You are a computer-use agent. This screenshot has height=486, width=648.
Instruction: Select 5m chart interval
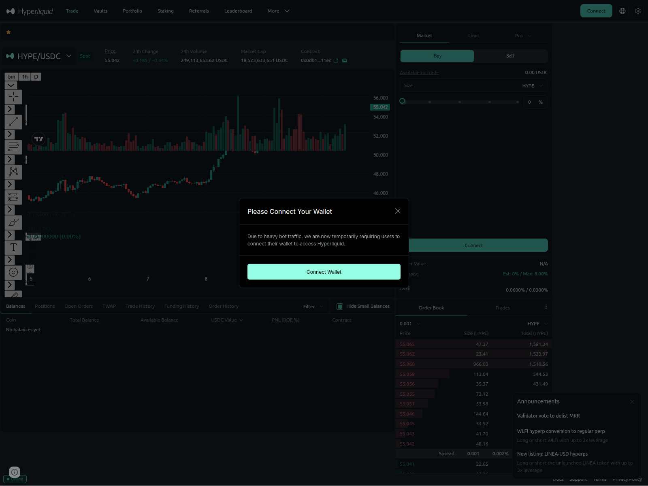(x=11, y=77)
